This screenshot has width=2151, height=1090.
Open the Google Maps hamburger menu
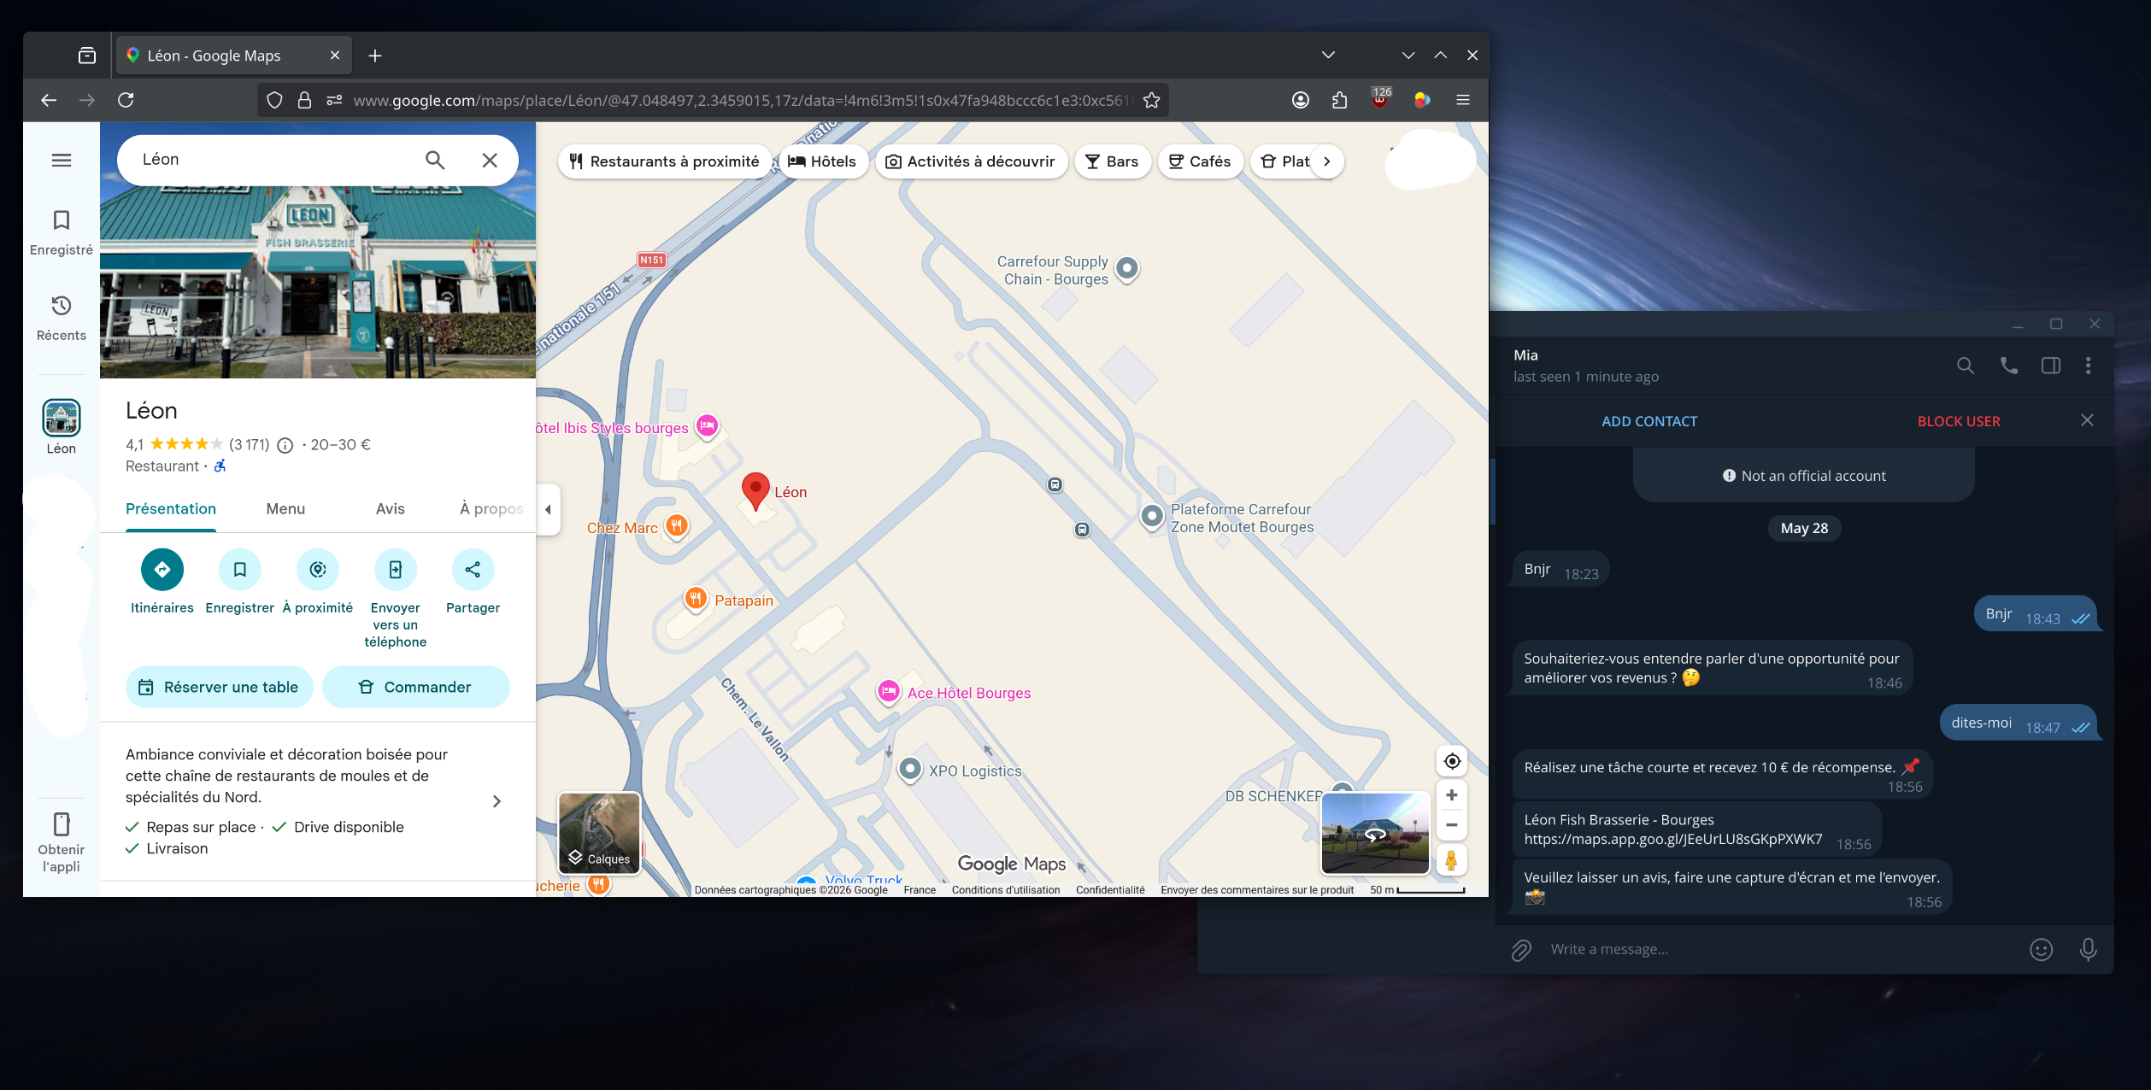click(x=62, y=160)
